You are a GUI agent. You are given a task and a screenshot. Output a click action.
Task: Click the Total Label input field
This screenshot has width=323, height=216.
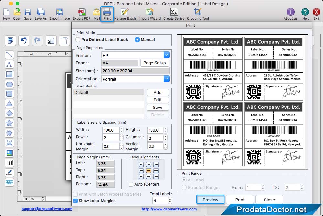[x=160, y=201]
